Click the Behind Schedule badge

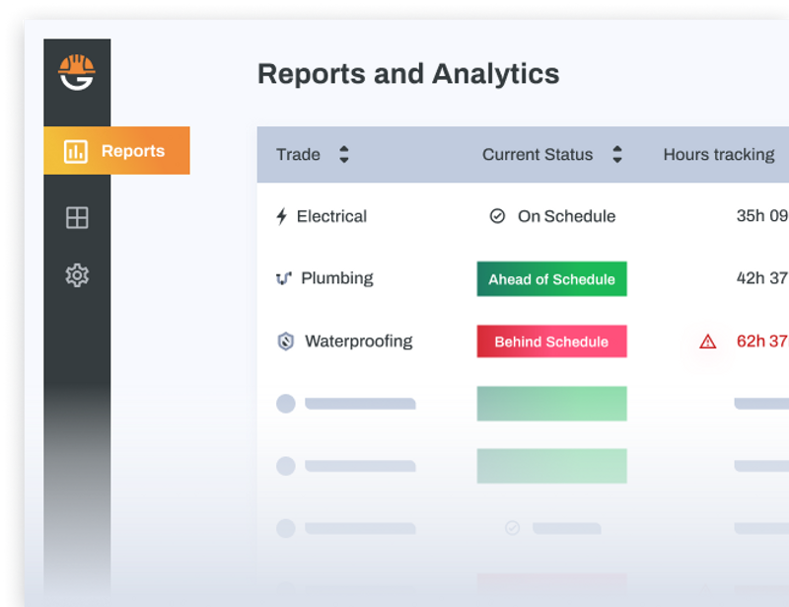(x=551, y=341)
